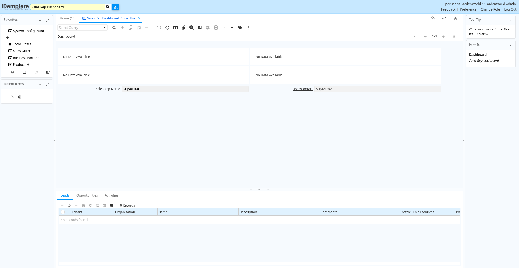
Task: Click the edit record icon in Leads toolbar
Action: coord(69,205)
